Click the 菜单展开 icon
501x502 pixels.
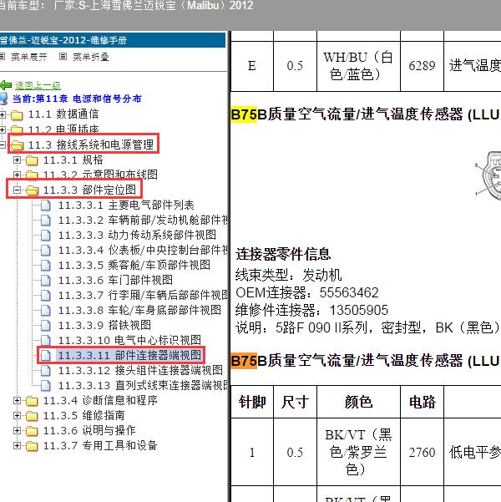(3, 57)
